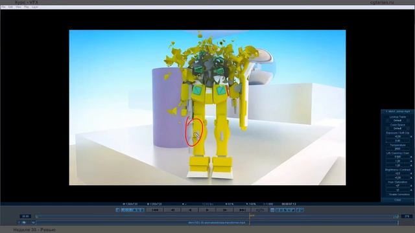This screenshot has height=233, width=415.
Task: Click the Gain value field
Action: 397,166
